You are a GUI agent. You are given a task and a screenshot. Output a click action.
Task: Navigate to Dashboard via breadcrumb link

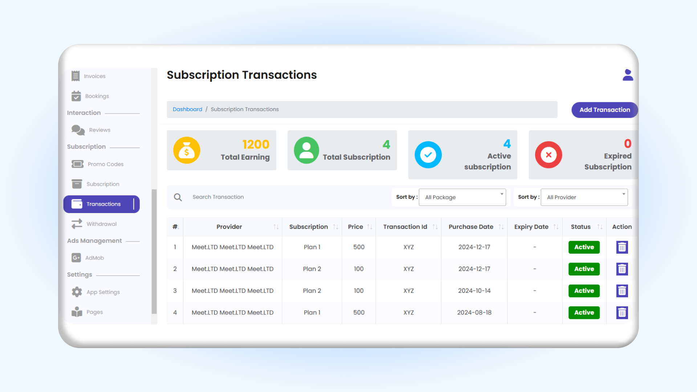(x=187, y=109)
